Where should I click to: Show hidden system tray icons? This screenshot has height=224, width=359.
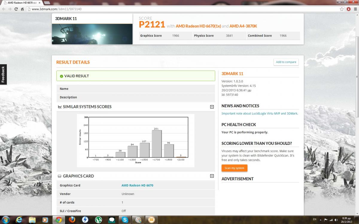(x=321, y=220)
